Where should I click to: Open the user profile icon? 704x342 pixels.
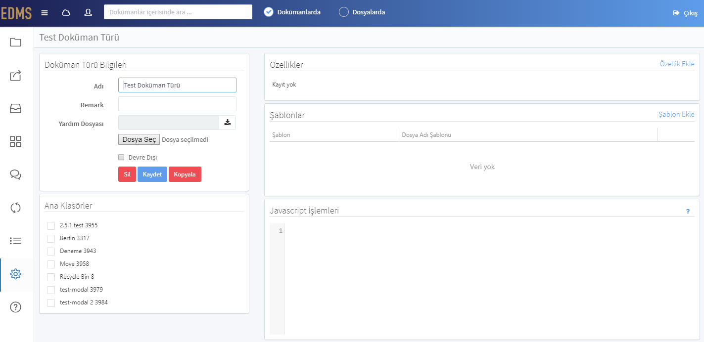pyautogui.click(x=88, y=13)
